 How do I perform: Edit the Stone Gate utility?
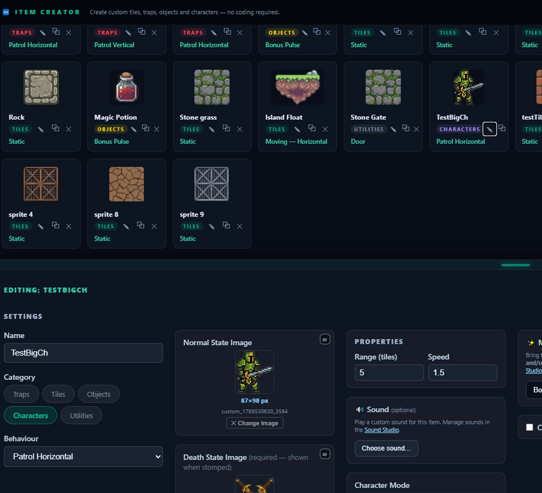[393, 129]
